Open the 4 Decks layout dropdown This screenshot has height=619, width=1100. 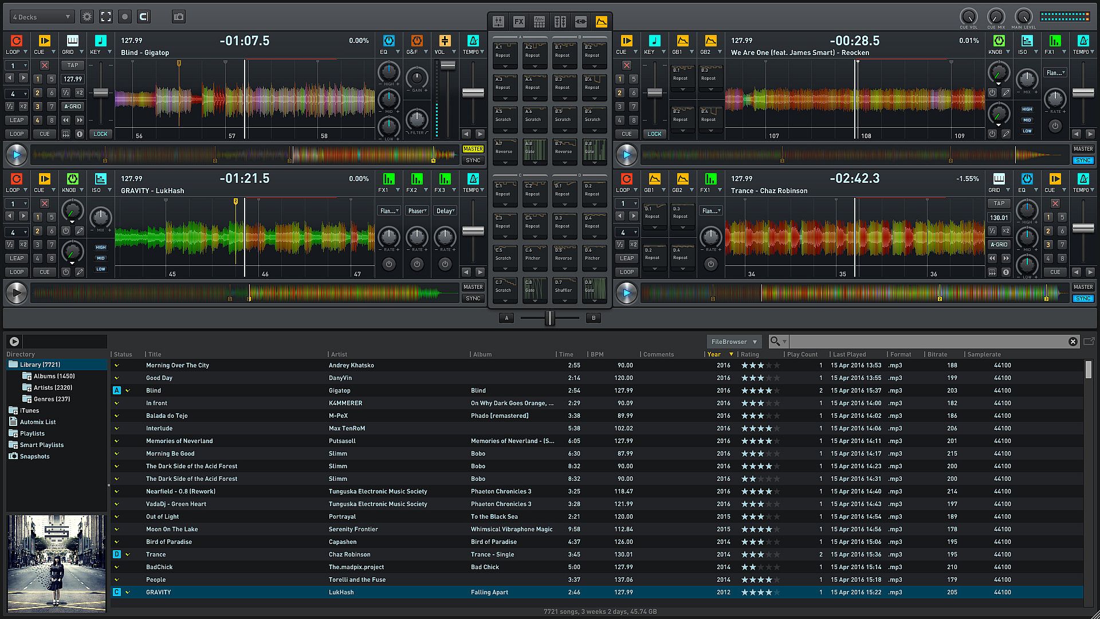(42, 17)
